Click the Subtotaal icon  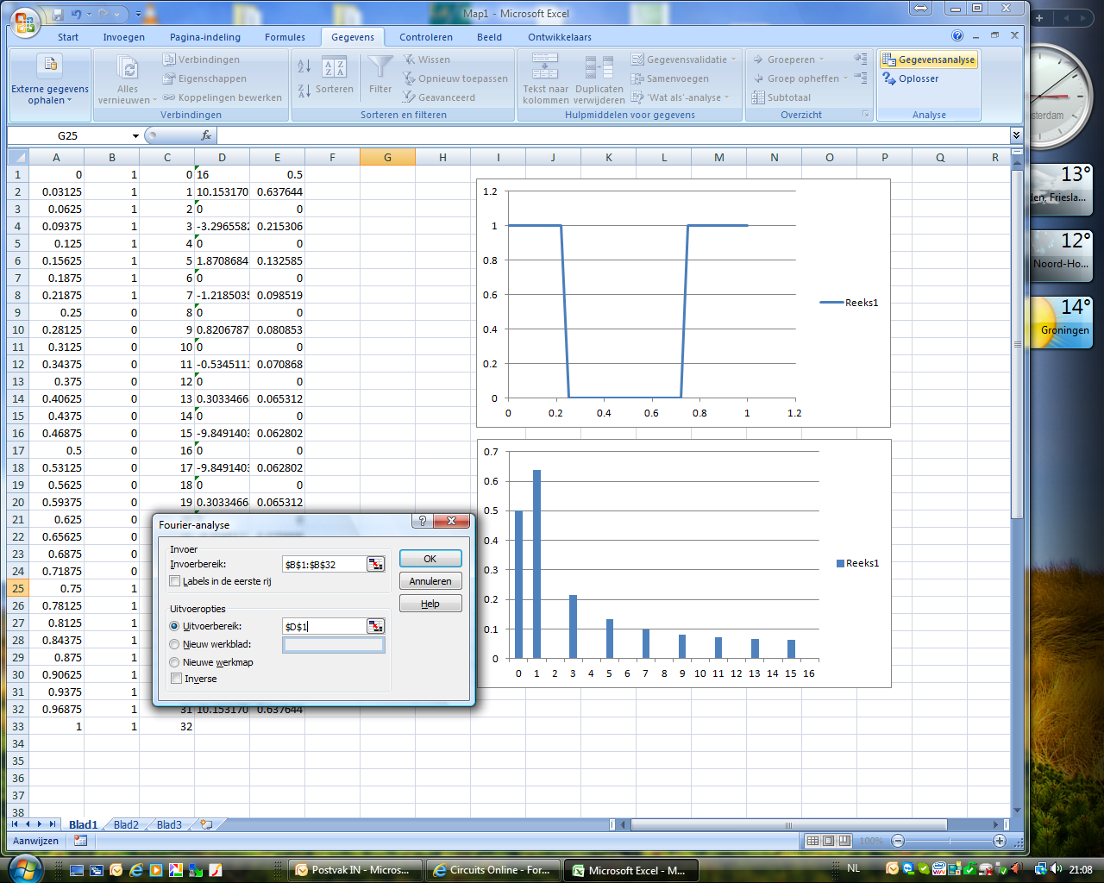pos(781,97)
